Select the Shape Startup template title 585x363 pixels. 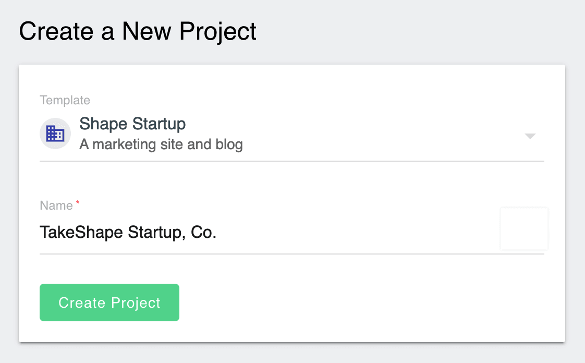tap(132, 124)
